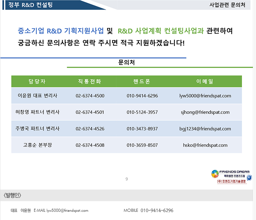Click the Friends Dream swirl logo
This screenshot has width=256, height=220.
pyautogui.click(x=214, y=174)
